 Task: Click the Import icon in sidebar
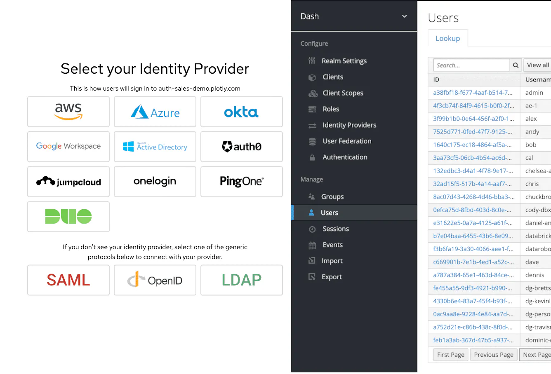[x=312, y=261]
